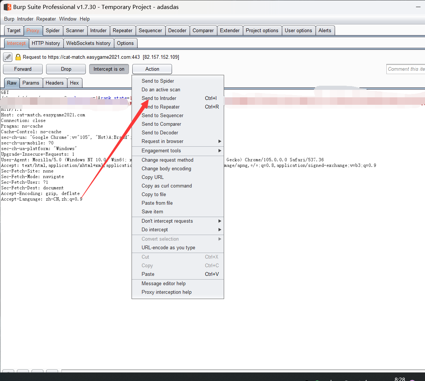
Task: Pick 'Copy as curl command' option
Action: tap(166, 186)
